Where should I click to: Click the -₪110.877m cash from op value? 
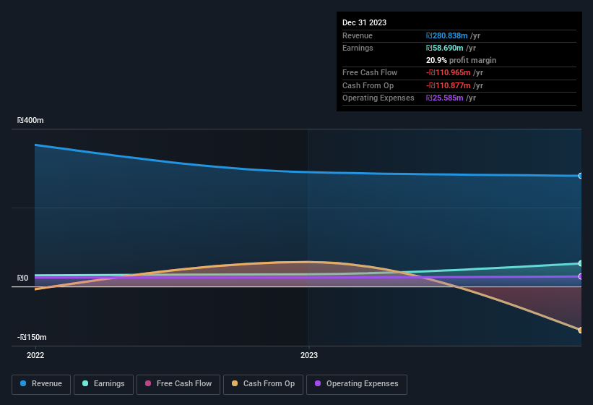click(x=448, y=85)
